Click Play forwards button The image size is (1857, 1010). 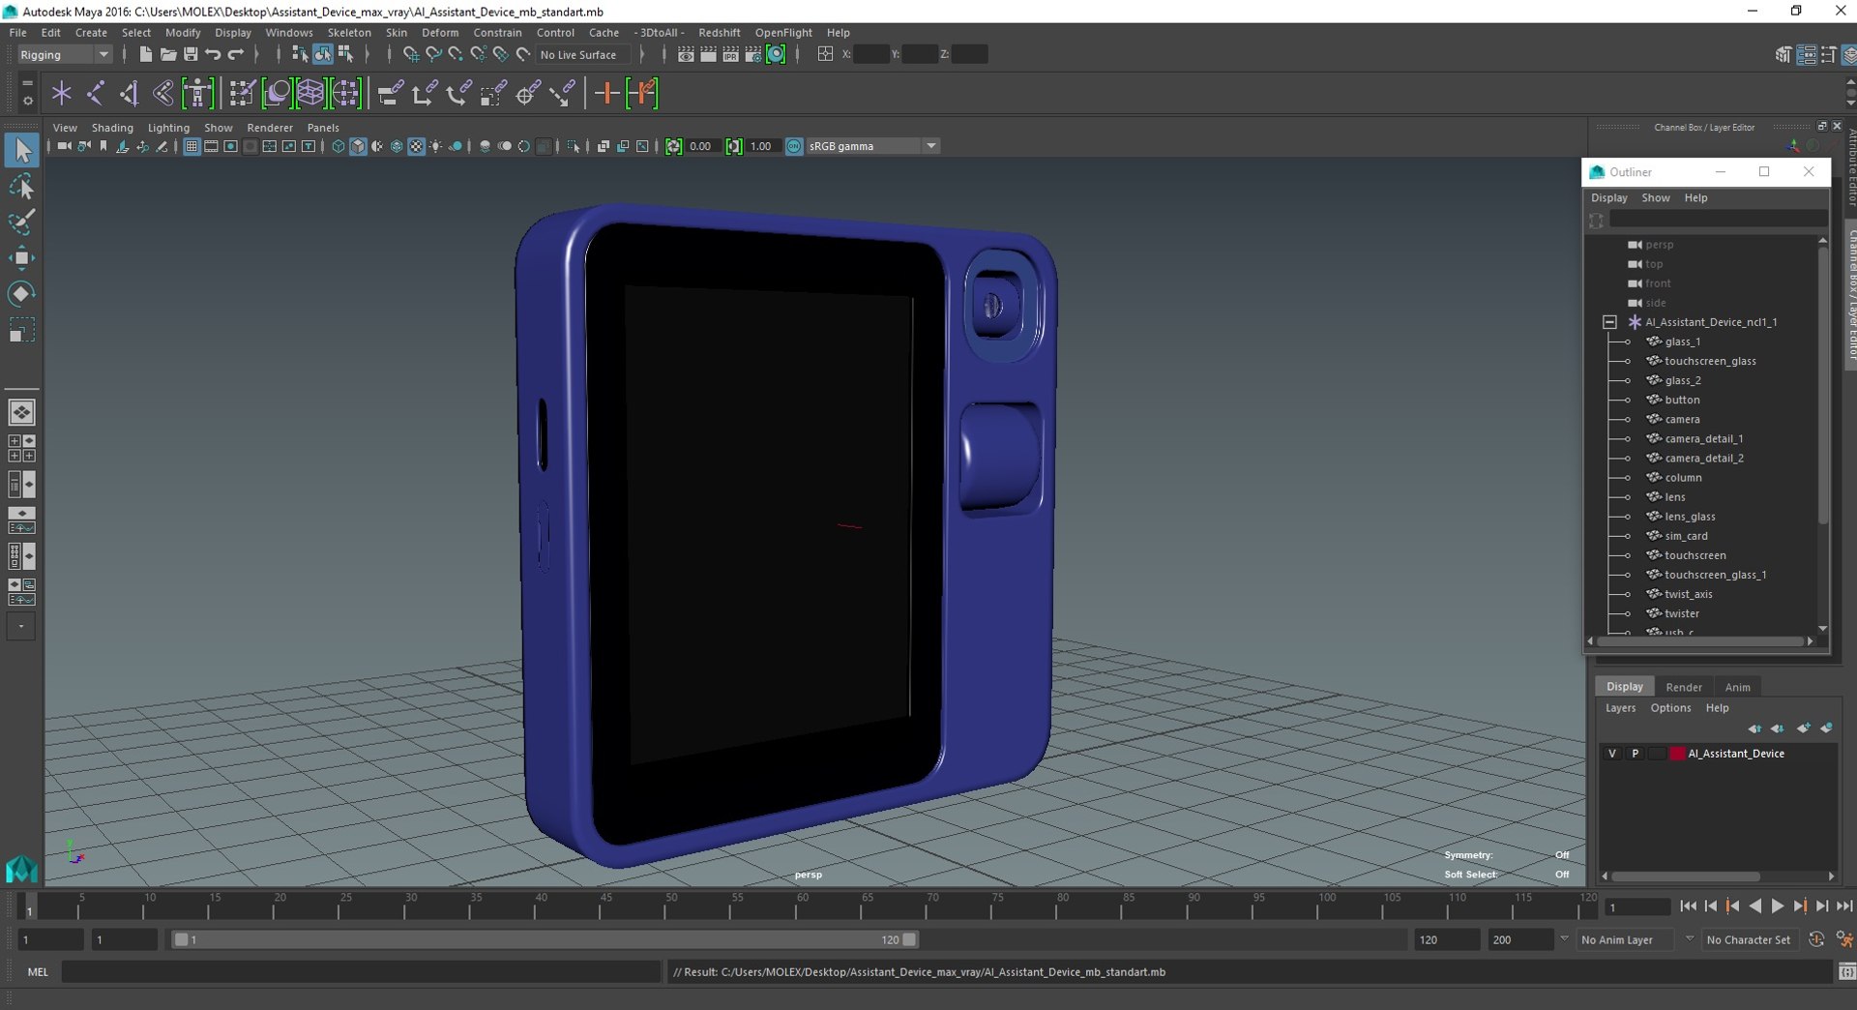1778,906
